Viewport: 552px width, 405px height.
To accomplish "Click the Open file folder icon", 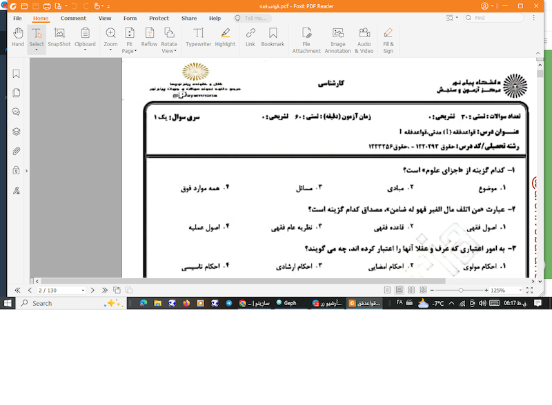I will 24,6.
